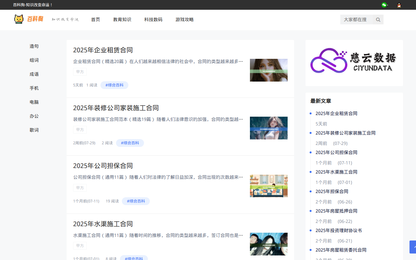Click #综合百科 tag next to 2周前(07-29)
This screenshot has width=416, height=260.
tap(130, 143)
